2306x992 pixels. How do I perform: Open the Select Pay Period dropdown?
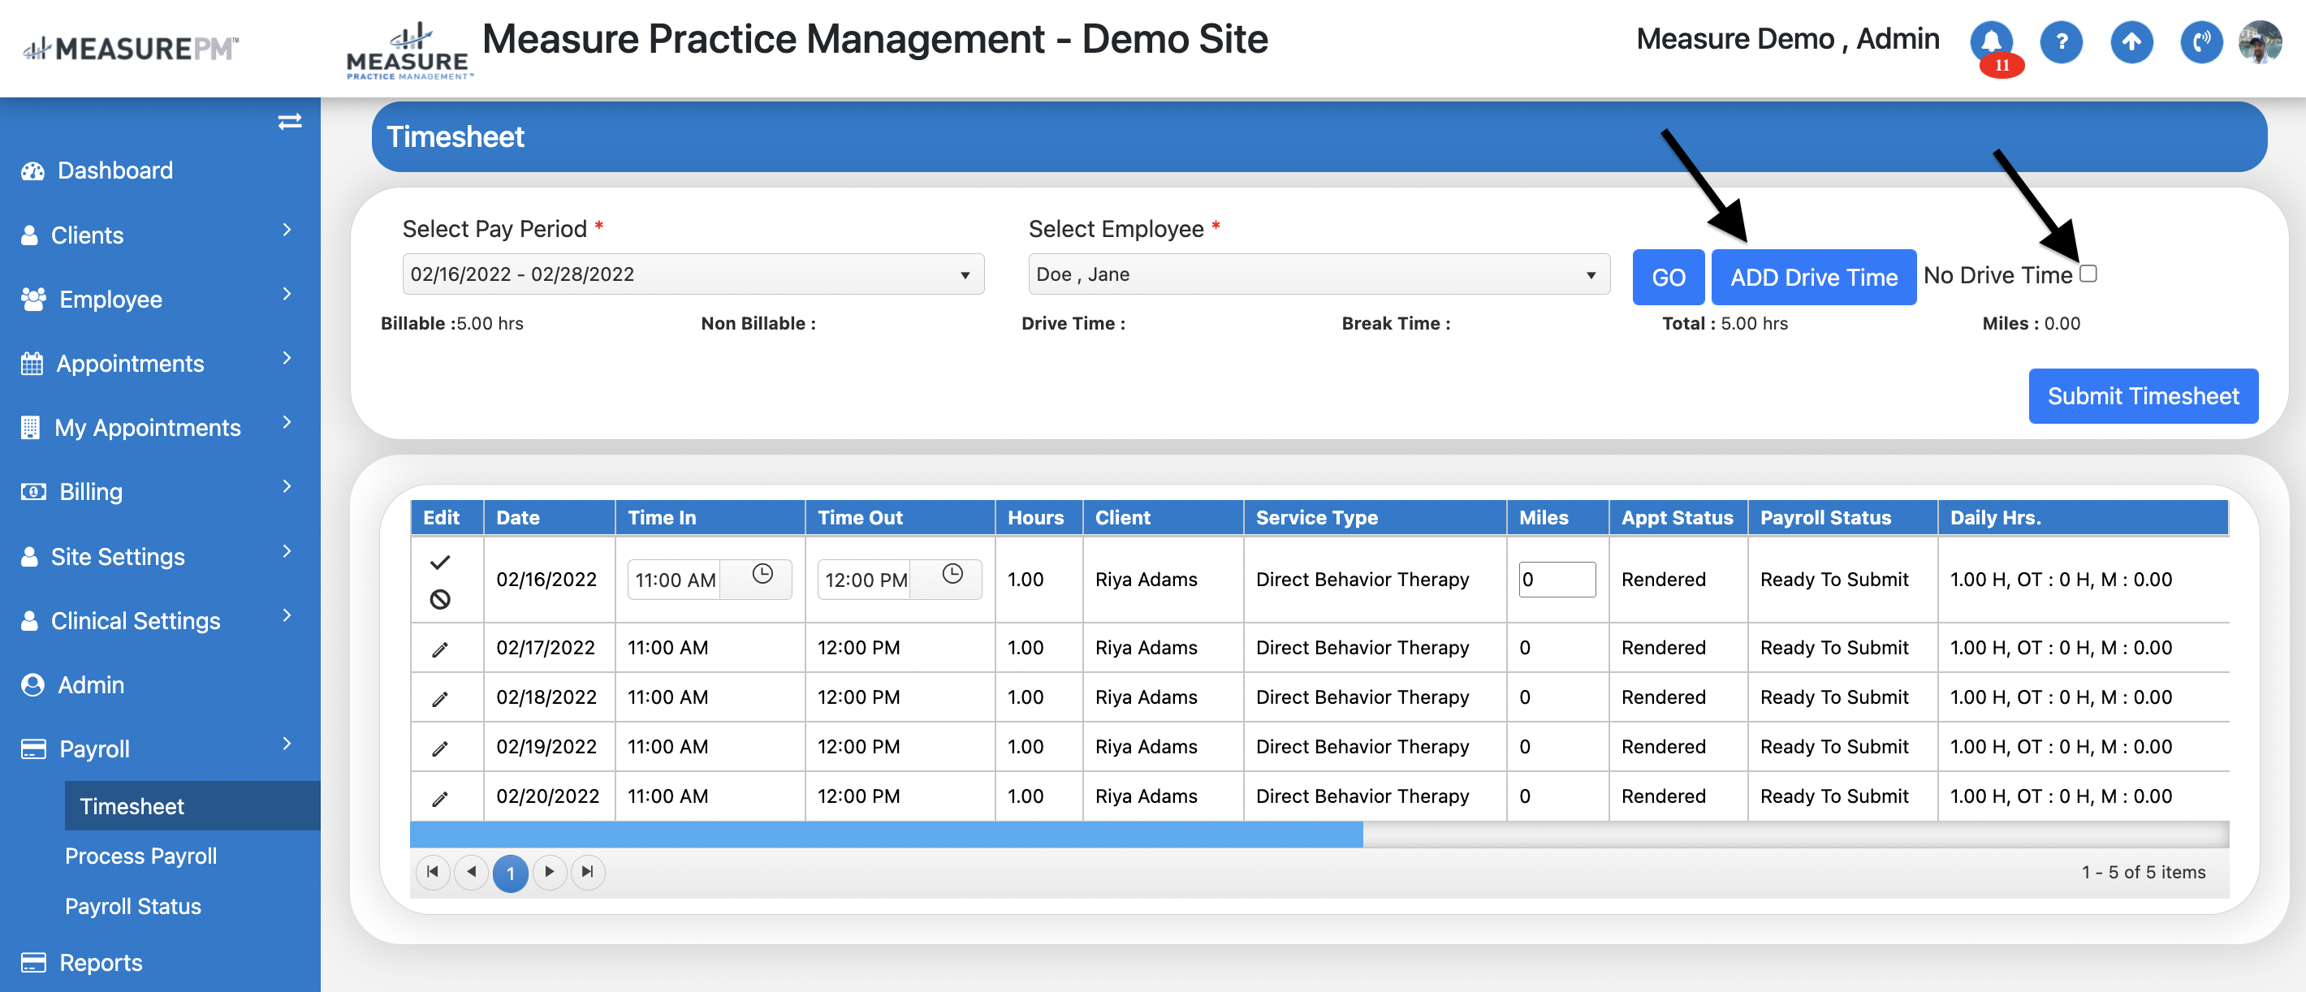693,274
